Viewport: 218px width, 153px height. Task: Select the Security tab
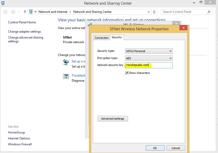click(x=116, y=37)
